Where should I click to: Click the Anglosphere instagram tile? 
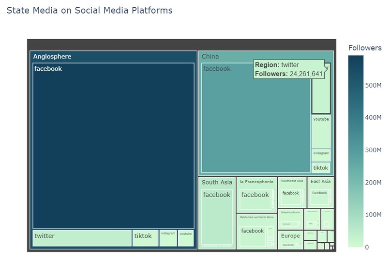(168, 238)
